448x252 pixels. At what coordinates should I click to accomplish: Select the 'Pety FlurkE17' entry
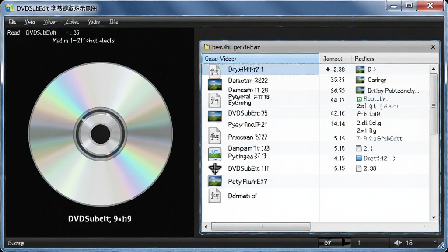click(248, 182)
